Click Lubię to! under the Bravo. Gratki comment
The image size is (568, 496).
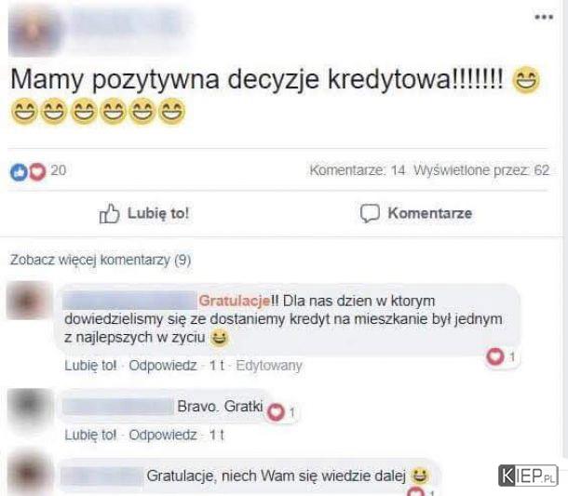[x=90, y=436]
